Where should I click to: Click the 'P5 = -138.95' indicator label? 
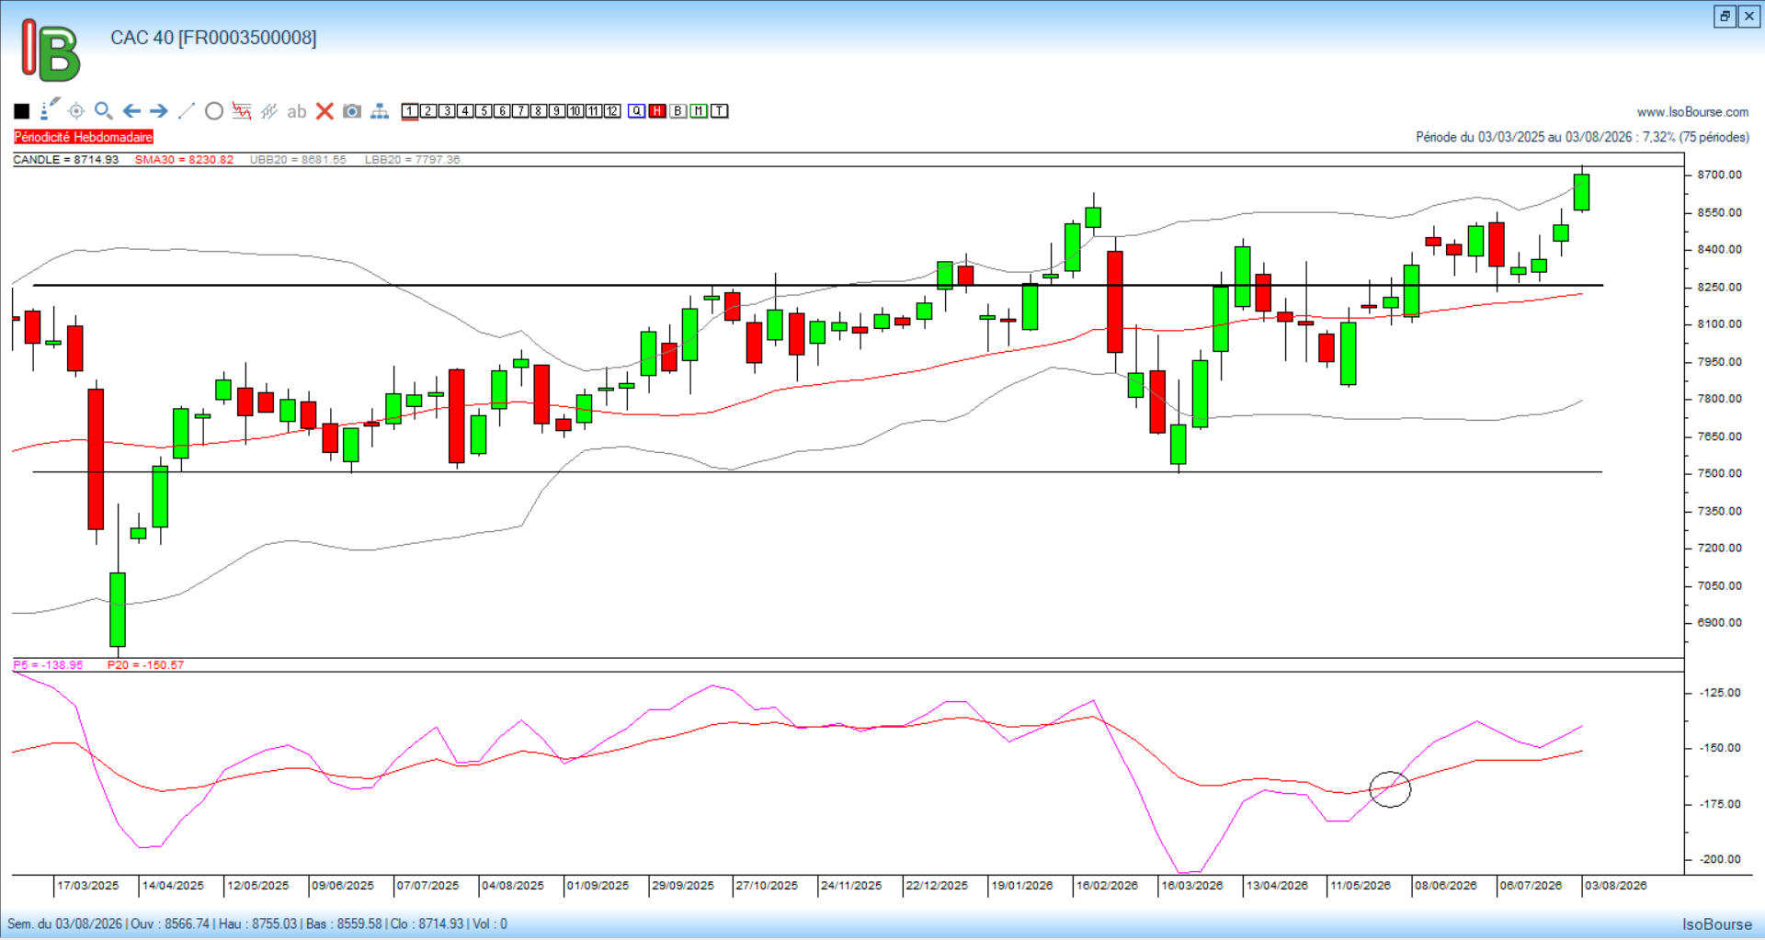click(48, 665)
